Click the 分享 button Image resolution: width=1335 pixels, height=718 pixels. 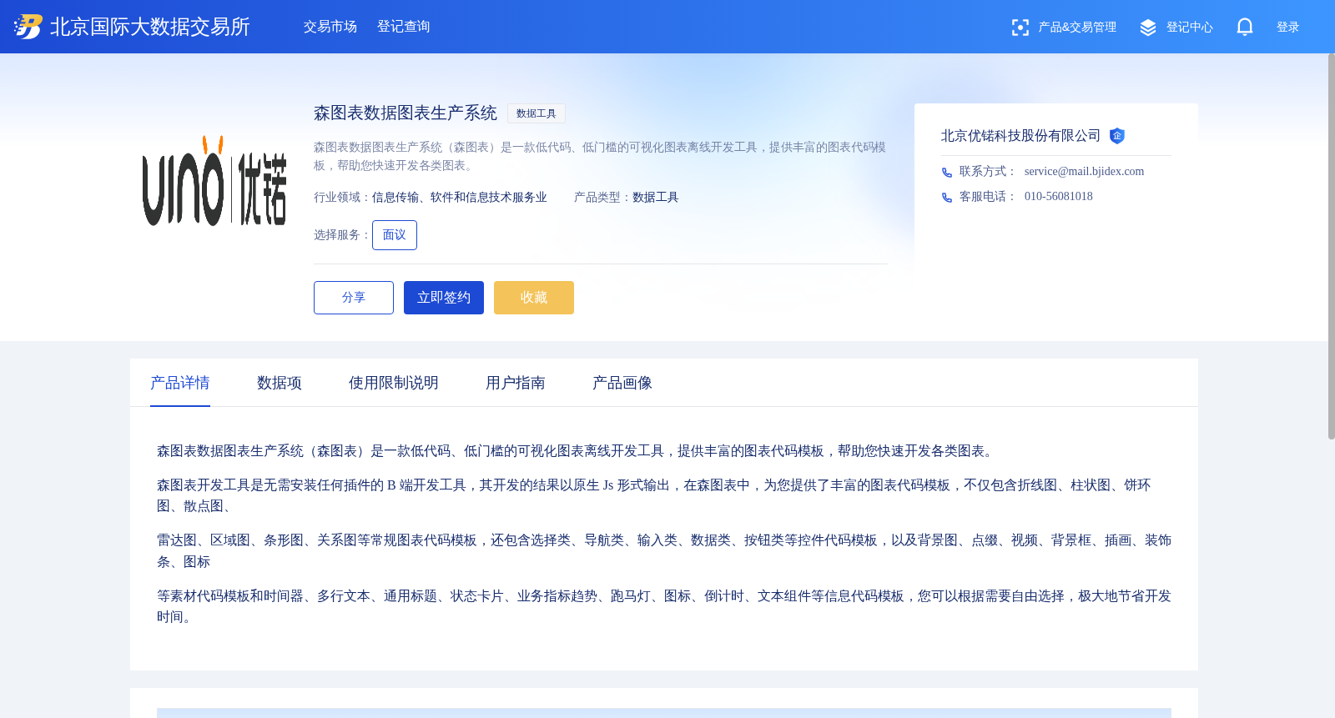354,298
